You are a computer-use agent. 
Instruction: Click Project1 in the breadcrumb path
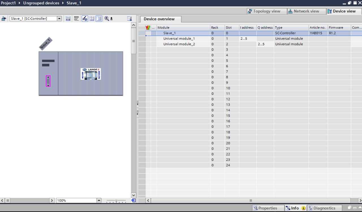tap(8, 3)
